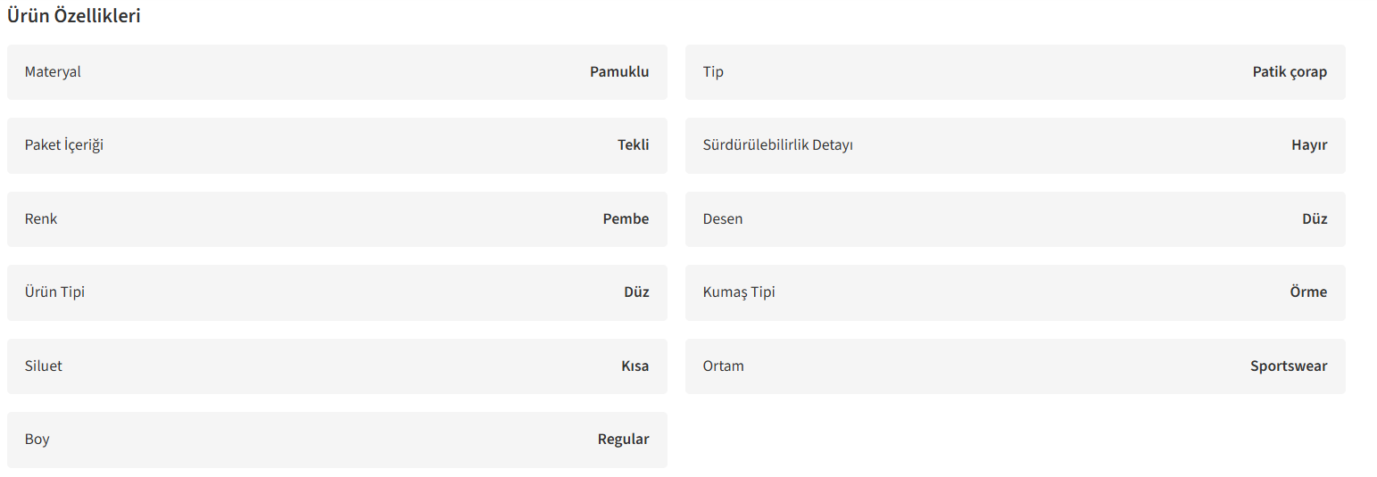Image resolution: width=1377 pixels, height=477 pixels.
Task: Select the Kumaş Tipi row
Action: (x=1016, y=292)
